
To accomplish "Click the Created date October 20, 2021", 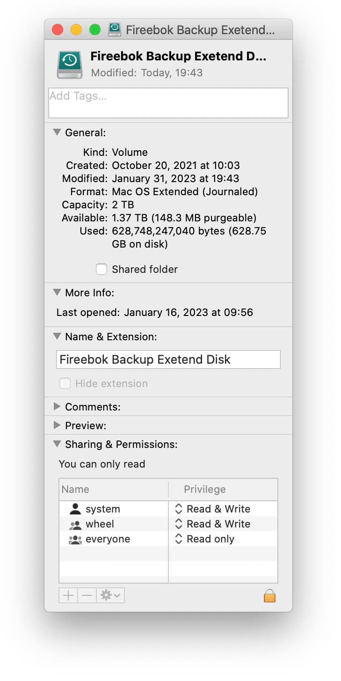I will (x=176, y=166).
